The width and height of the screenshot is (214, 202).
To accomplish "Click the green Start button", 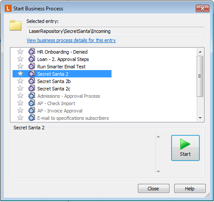I will [185, 148].
